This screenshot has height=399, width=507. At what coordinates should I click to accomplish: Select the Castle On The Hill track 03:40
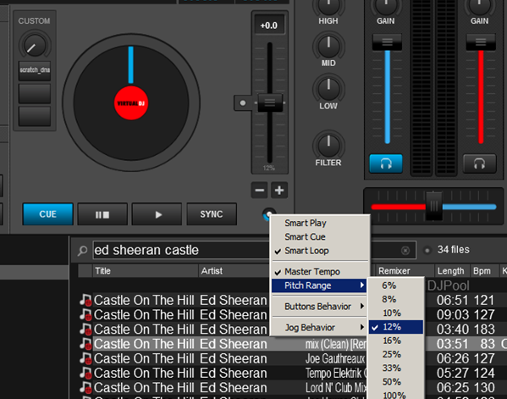coord(293,329)
